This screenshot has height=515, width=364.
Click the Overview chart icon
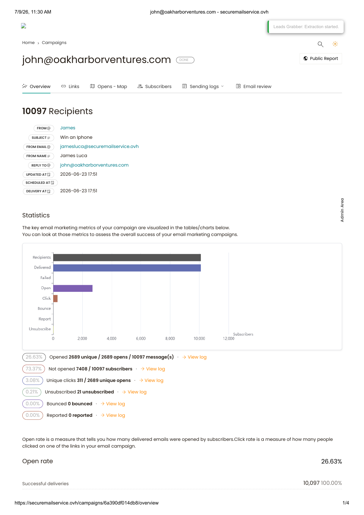pos(25,86)
